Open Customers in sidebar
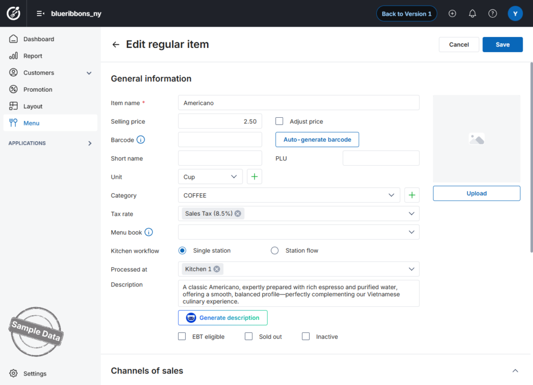Viewport: 533px width, 385px height. pos(50,72)
